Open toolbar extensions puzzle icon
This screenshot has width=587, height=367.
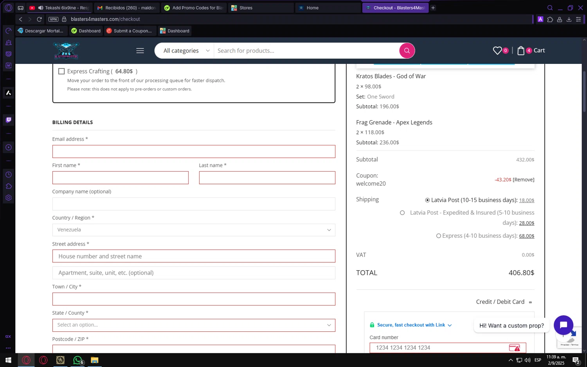click(x=550, y=19)
